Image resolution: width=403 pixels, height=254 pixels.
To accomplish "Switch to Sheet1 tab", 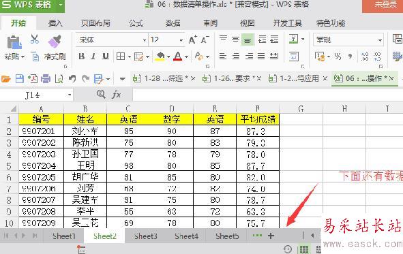I will pyautogui.click(x=63, y=236).
